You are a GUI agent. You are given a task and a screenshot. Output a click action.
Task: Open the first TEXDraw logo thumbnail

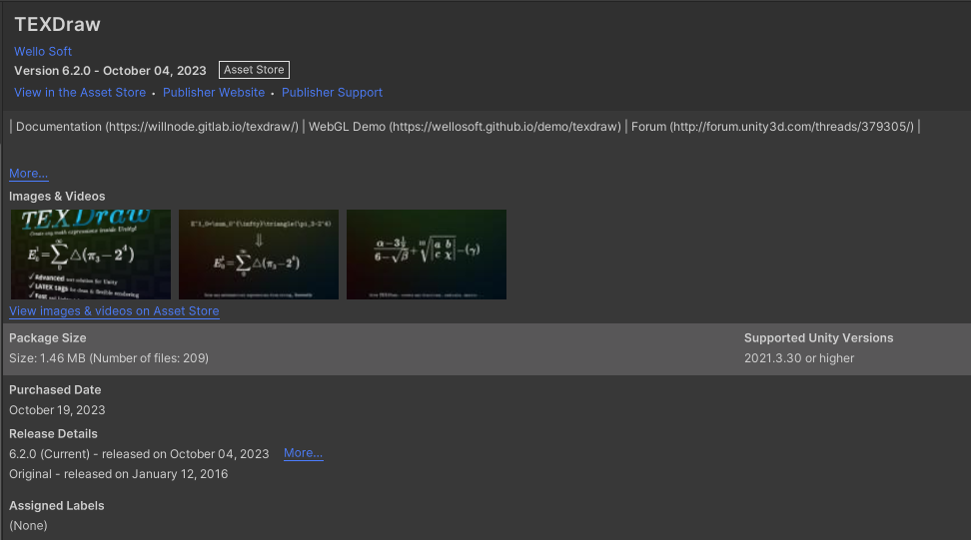pos(91,255)
